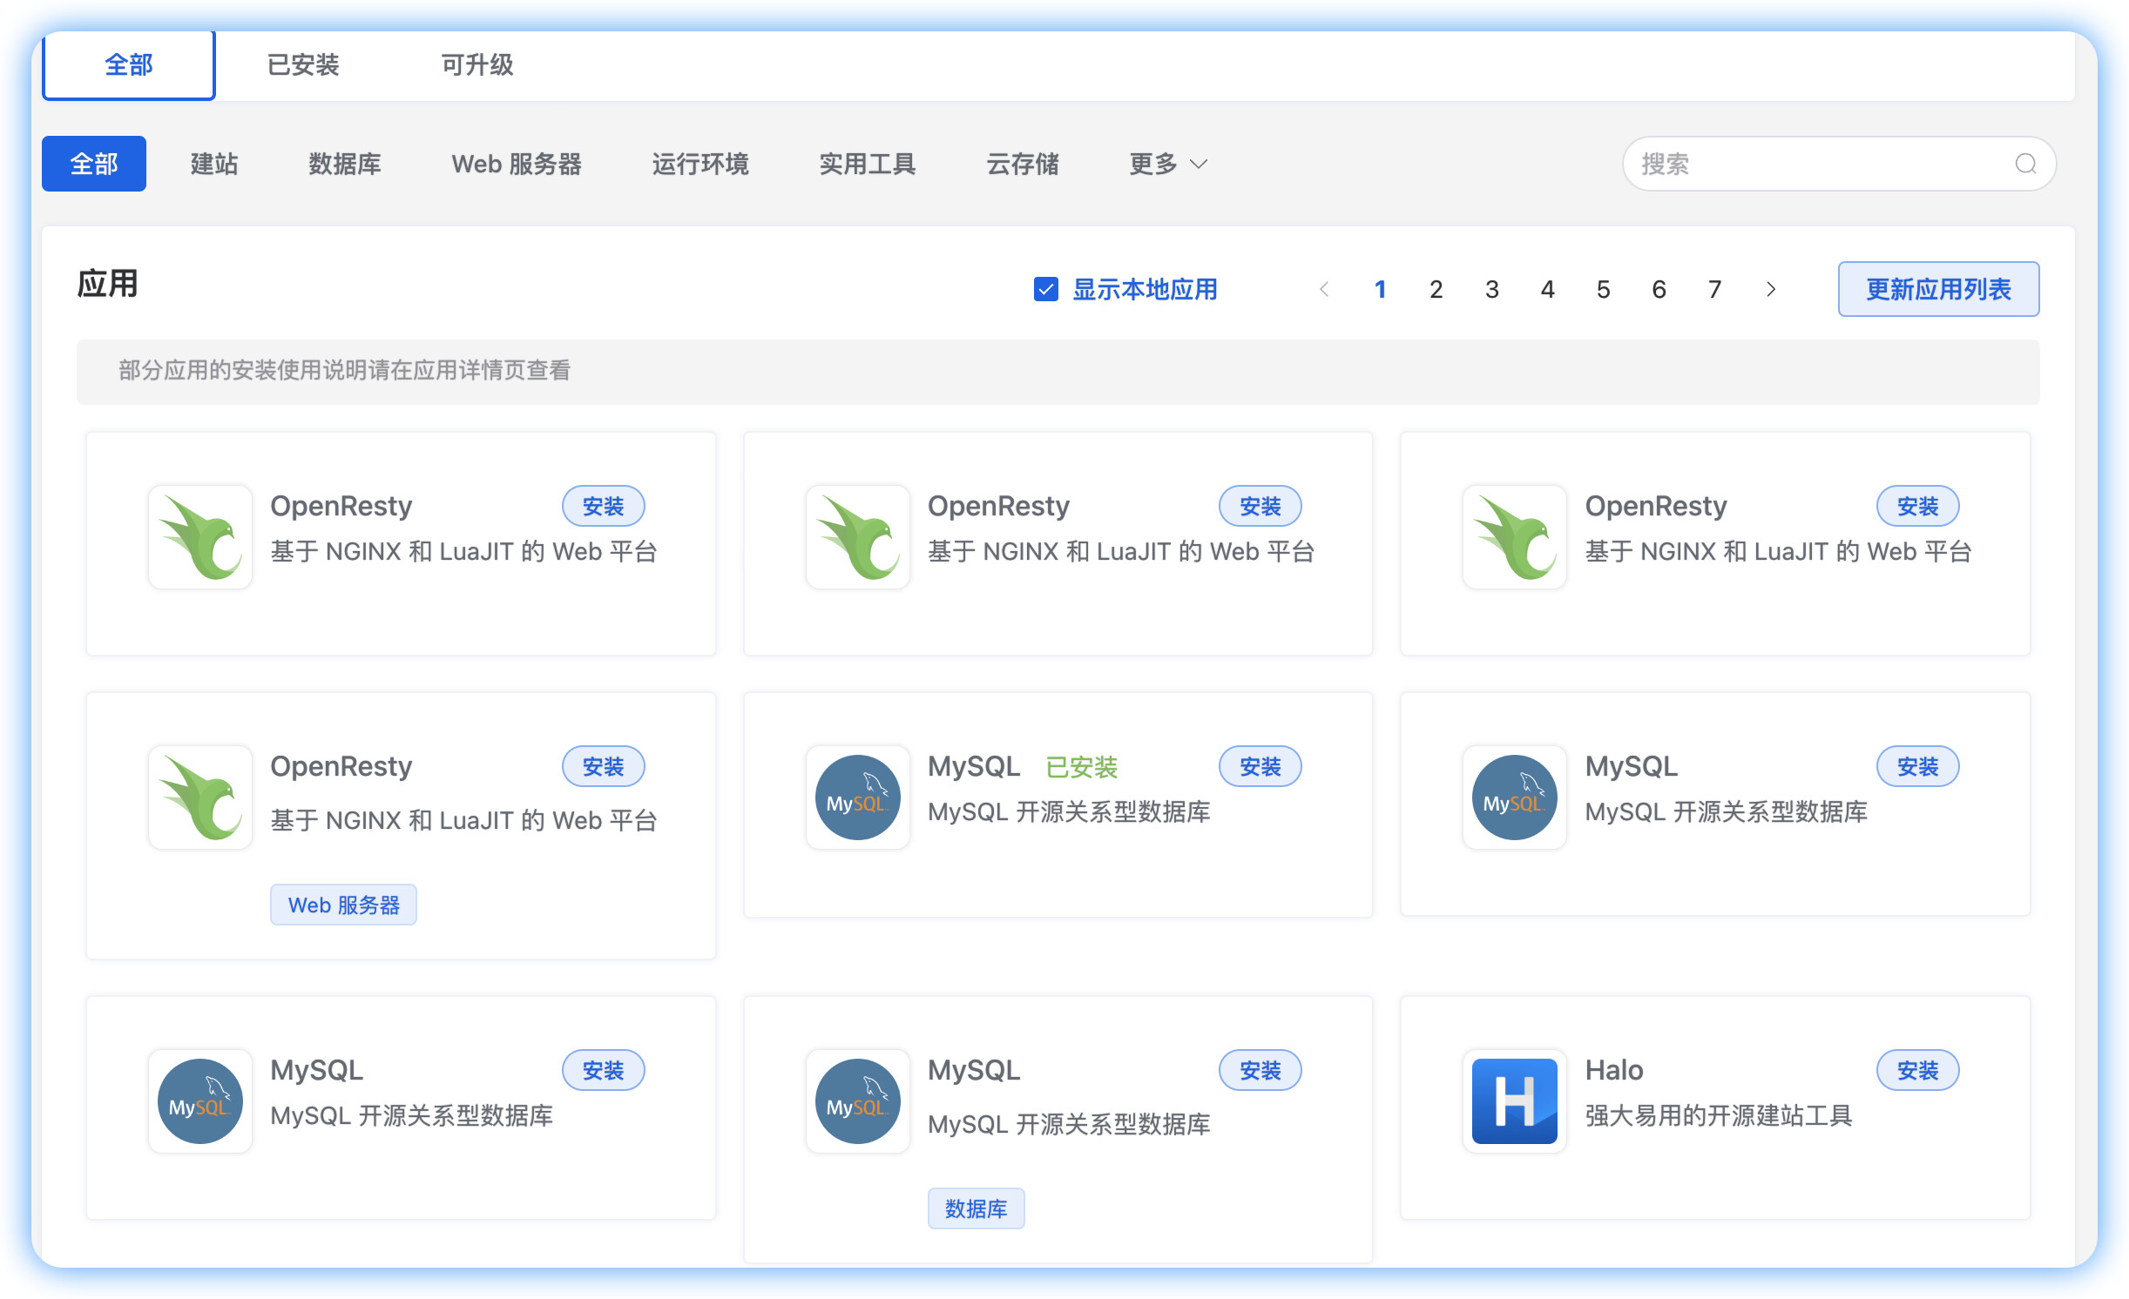Go to the next page with the right arrow
Viewport: 2129px width, 1299px height.
[1770, 289]
